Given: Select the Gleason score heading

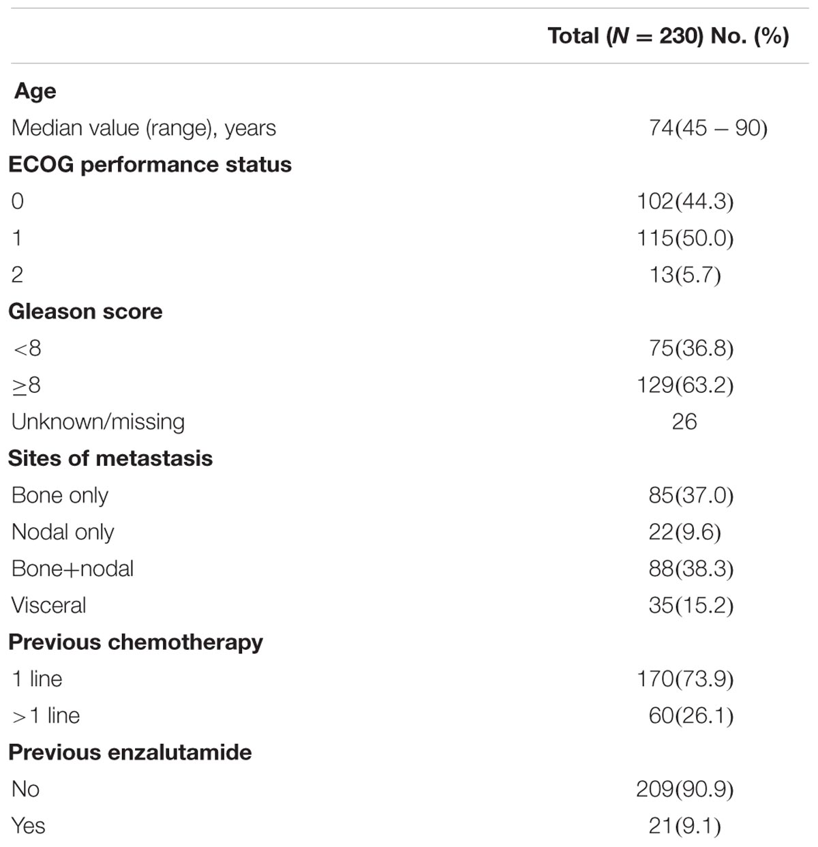Looking at the screenshot, I should pos(85,311).
